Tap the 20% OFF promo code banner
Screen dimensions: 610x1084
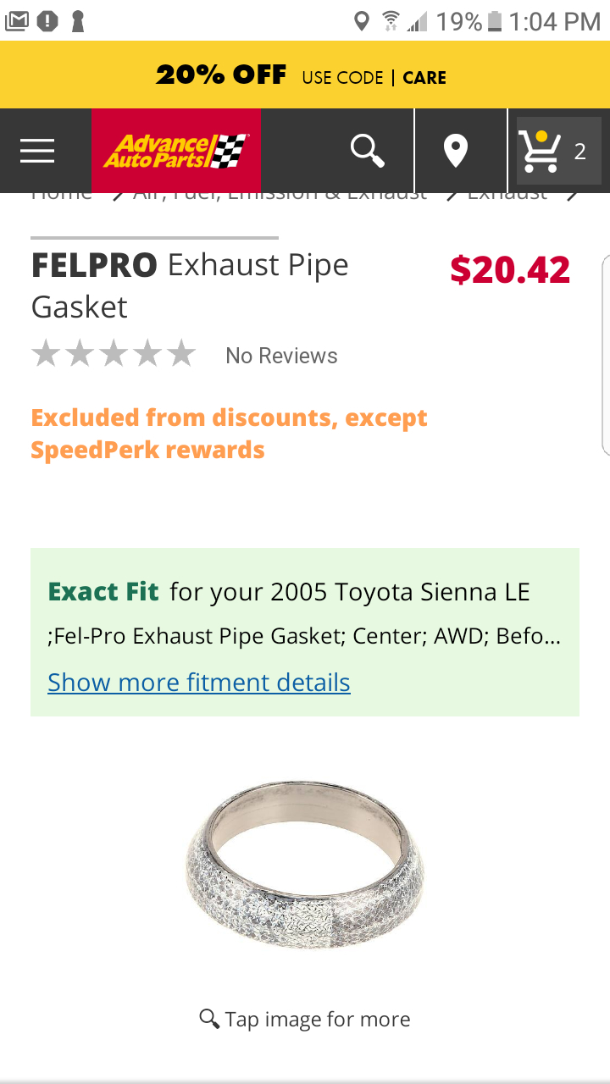[x=305, y=76]
